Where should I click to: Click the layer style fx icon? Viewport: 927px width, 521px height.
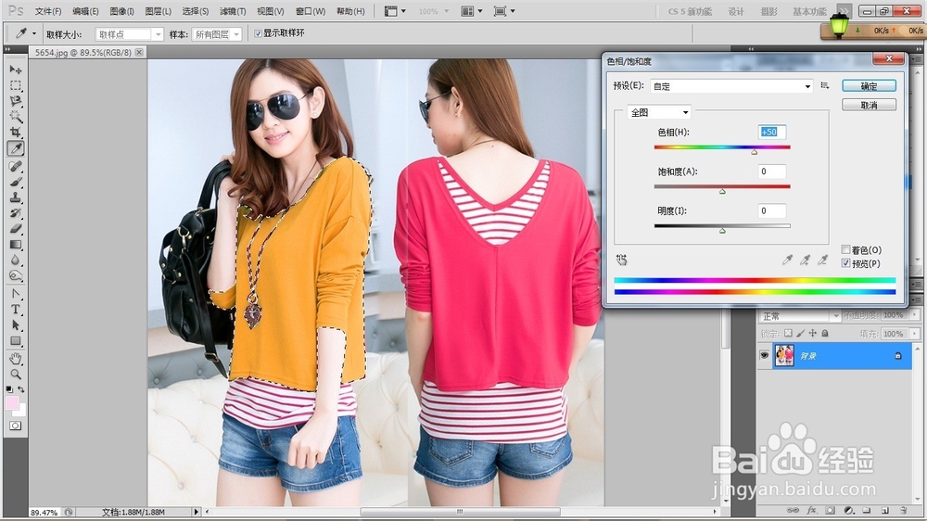pyautogui.click(x=812, y=510)
